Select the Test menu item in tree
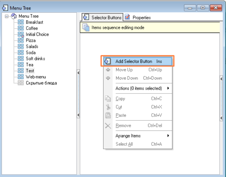This screenshot has height=177, width=226. (x=30, y=71)
